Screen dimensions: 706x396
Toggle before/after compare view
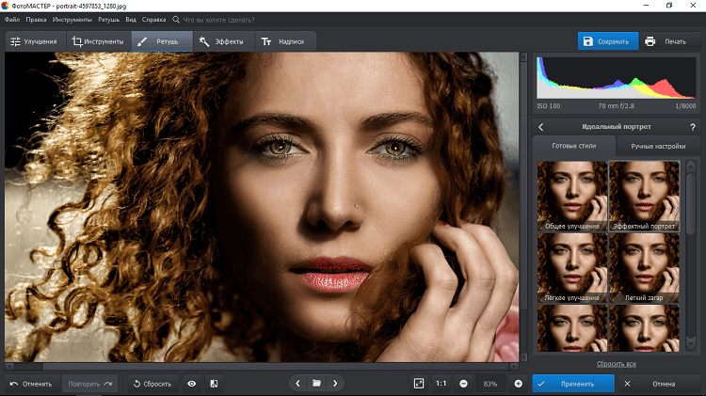[x=214, y=384]
